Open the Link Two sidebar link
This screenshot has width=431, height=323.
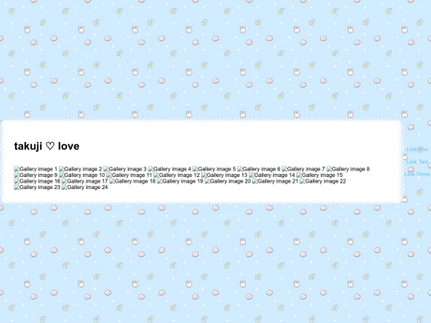pos(417,162)
